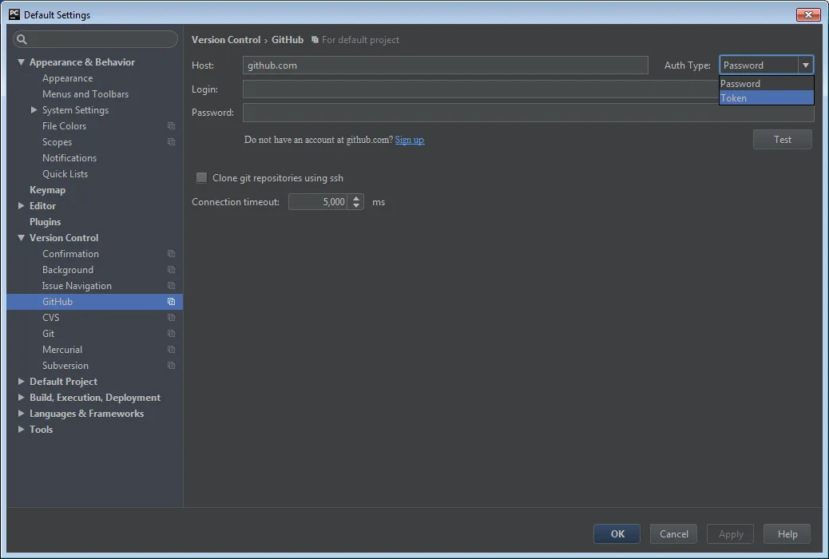Click project-level icon next to Background
The height and width of the screenshot is (559, 829).
coord(171,270)
